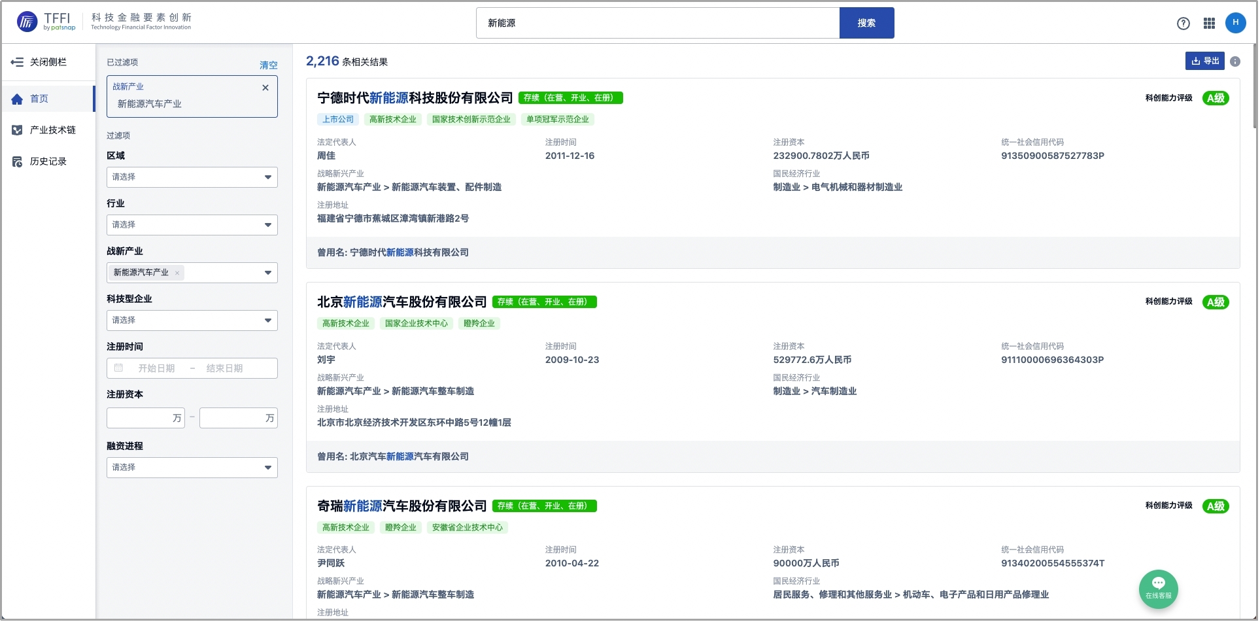Click the 安徽省企业技术中心 tag
This screenshot has width=1260, height=622.
click(x=467, y=528)
